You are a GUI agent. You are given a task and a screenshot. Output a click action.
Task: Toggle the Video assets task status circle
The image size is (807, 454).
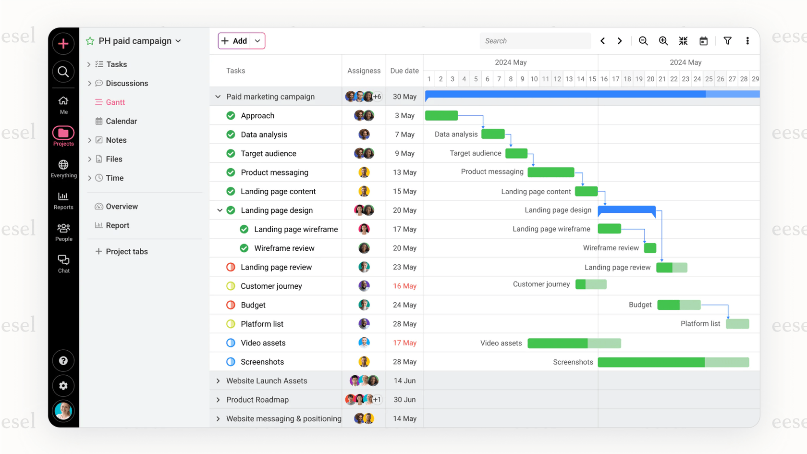[231, 343]
